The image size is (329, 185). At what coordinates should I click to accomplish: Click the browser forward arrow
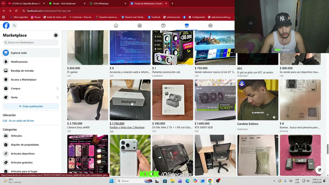[10, 11]
